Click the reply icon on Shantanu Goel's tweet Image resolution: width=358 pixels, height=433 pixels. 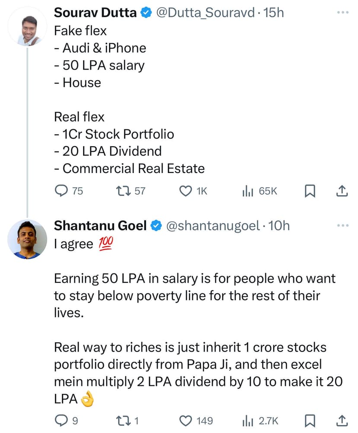61,420
